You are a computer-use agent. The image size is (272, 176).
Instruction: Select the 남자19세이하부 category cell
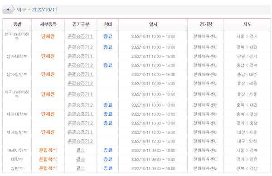click(17, 36)
